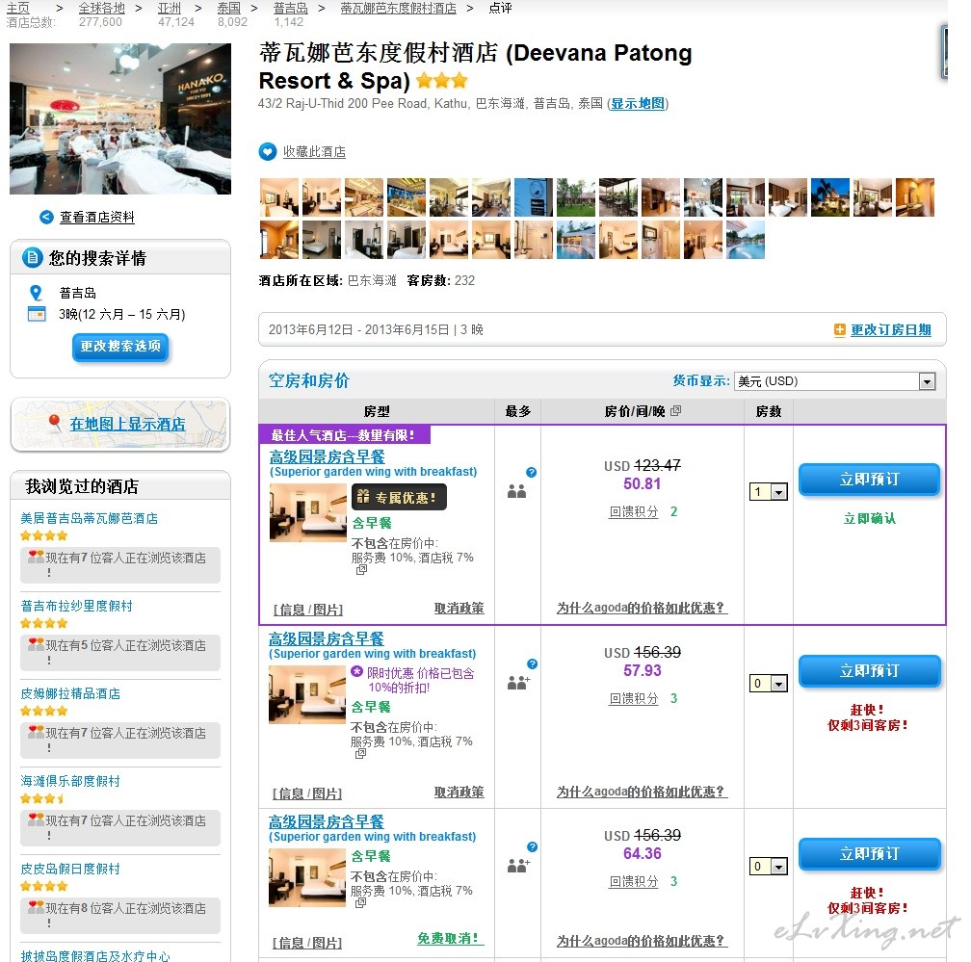This screenshot has width=971, height=962.
Task: Click 为什么agoda的价格如此优惠 link in 57.93 row
Action: [x=642, y=792]
